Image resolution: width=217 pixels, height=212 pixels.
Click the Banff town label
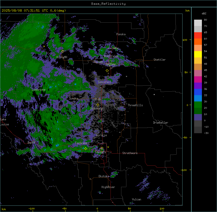(31, 143)
